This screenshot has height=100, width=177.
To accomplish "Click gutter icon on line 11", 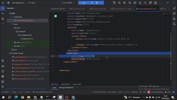I will pyautogui.click(x=56, y=16).
